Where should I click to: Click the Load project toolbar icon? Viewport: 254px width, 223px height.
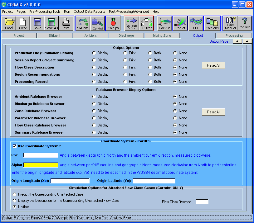9,23
